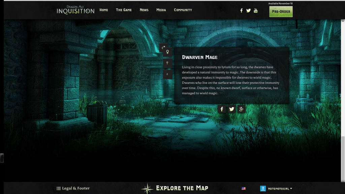The image size is (345, 194).
Task: Click the third icon below the female symbol
Action: pos(167,63)
